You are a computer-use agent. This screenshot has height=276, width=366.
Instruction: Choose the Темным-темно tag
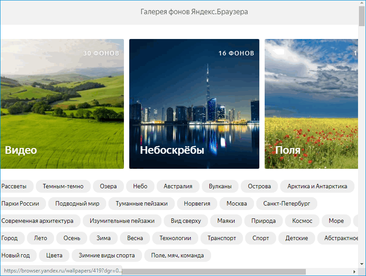pos(63,187)
